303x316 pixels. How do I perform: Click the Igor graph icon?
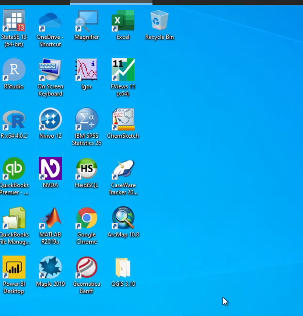pos(87,69)
